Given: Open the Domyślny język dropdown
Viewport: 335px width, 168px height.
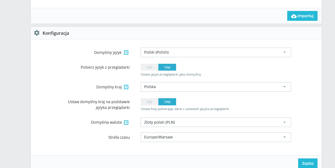Looking at the screenshot, I should pyautogui.click(x=216, y=53).
